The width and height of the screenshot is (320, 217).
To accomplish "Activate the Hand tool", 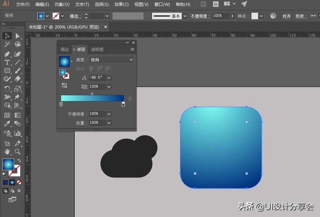I will [x=8, y=151].
